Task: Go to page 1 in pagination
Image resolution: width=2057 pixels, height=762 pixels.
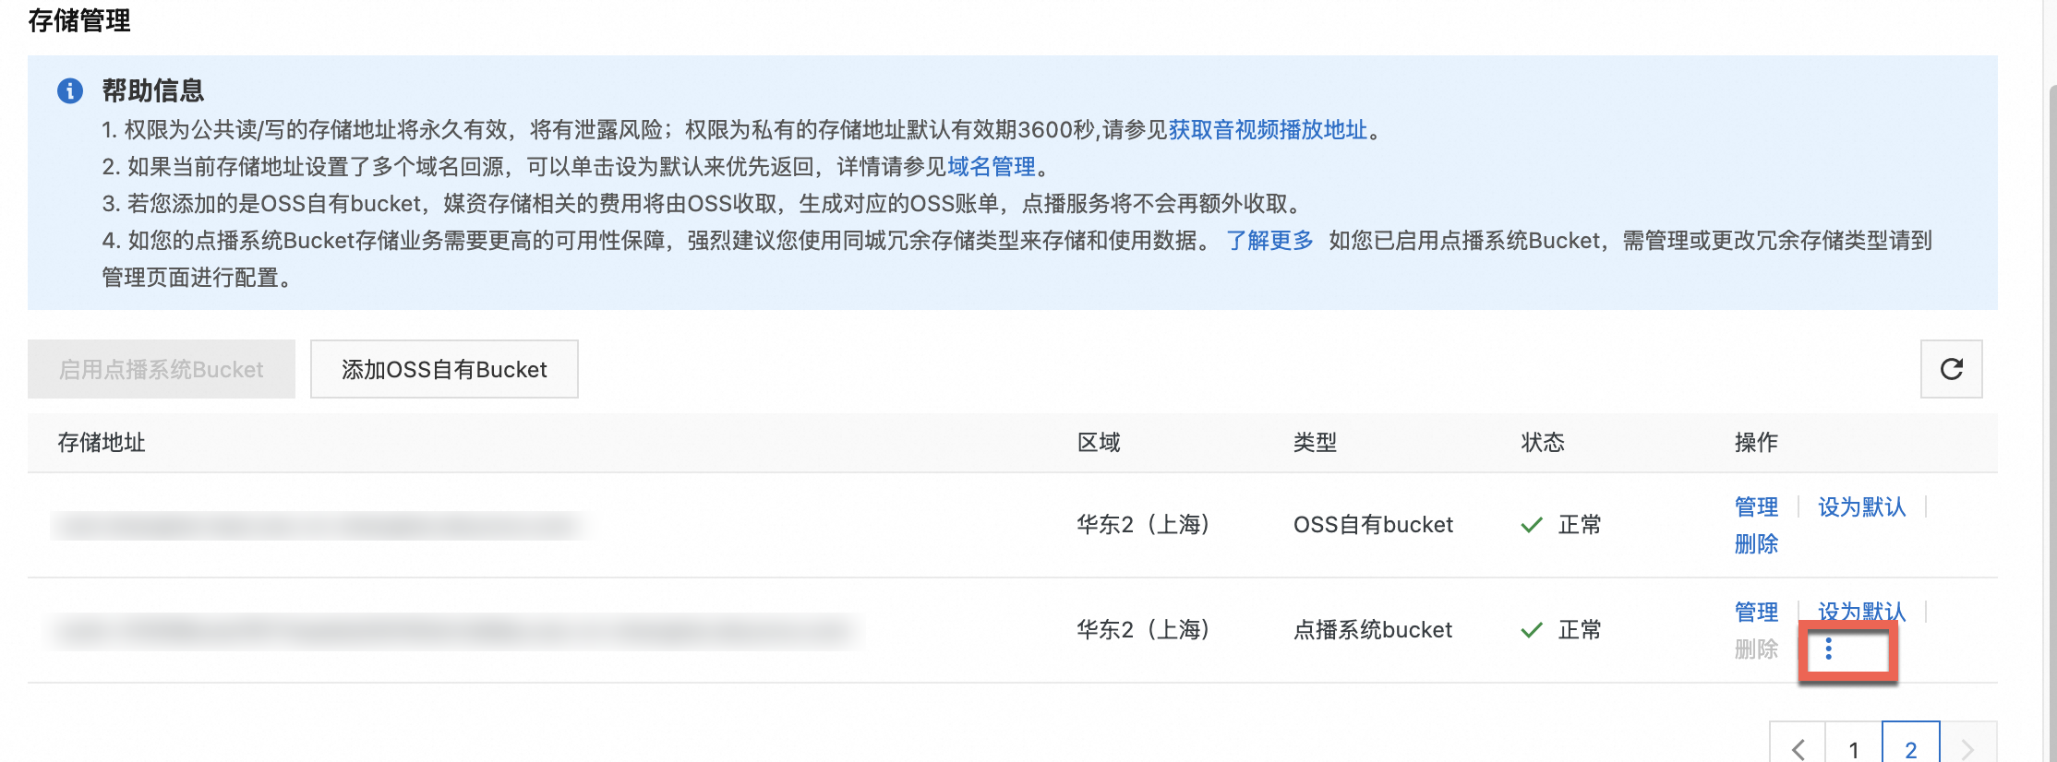Action: (x=1854, y=749)
